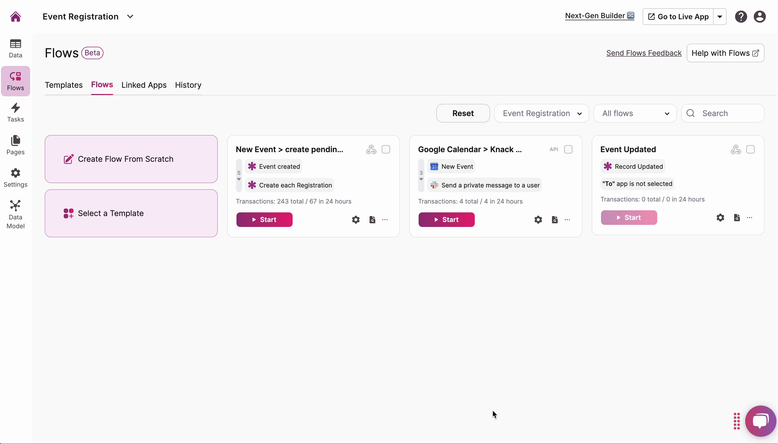Image resolution: width=778 pixels, height=444 pixels.
Task: Select Tasks from the left sidebar
Action: click(16, 112)
